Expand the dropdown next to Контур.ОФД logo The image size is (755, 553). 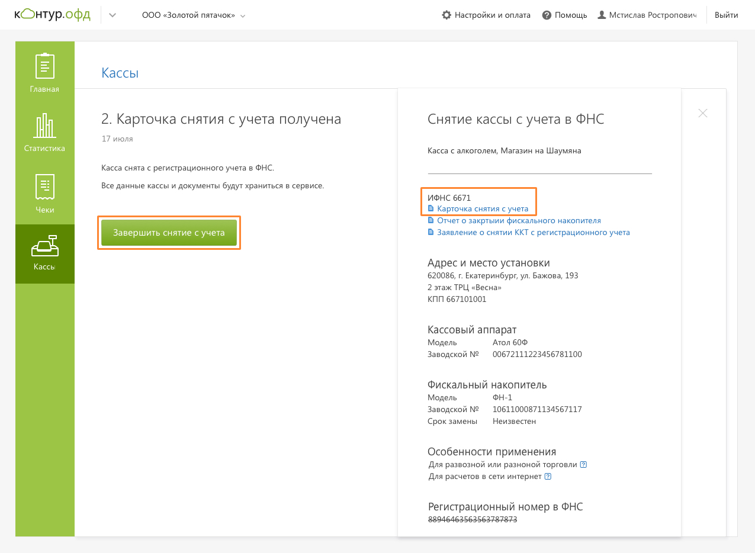(x=113, y=15)
